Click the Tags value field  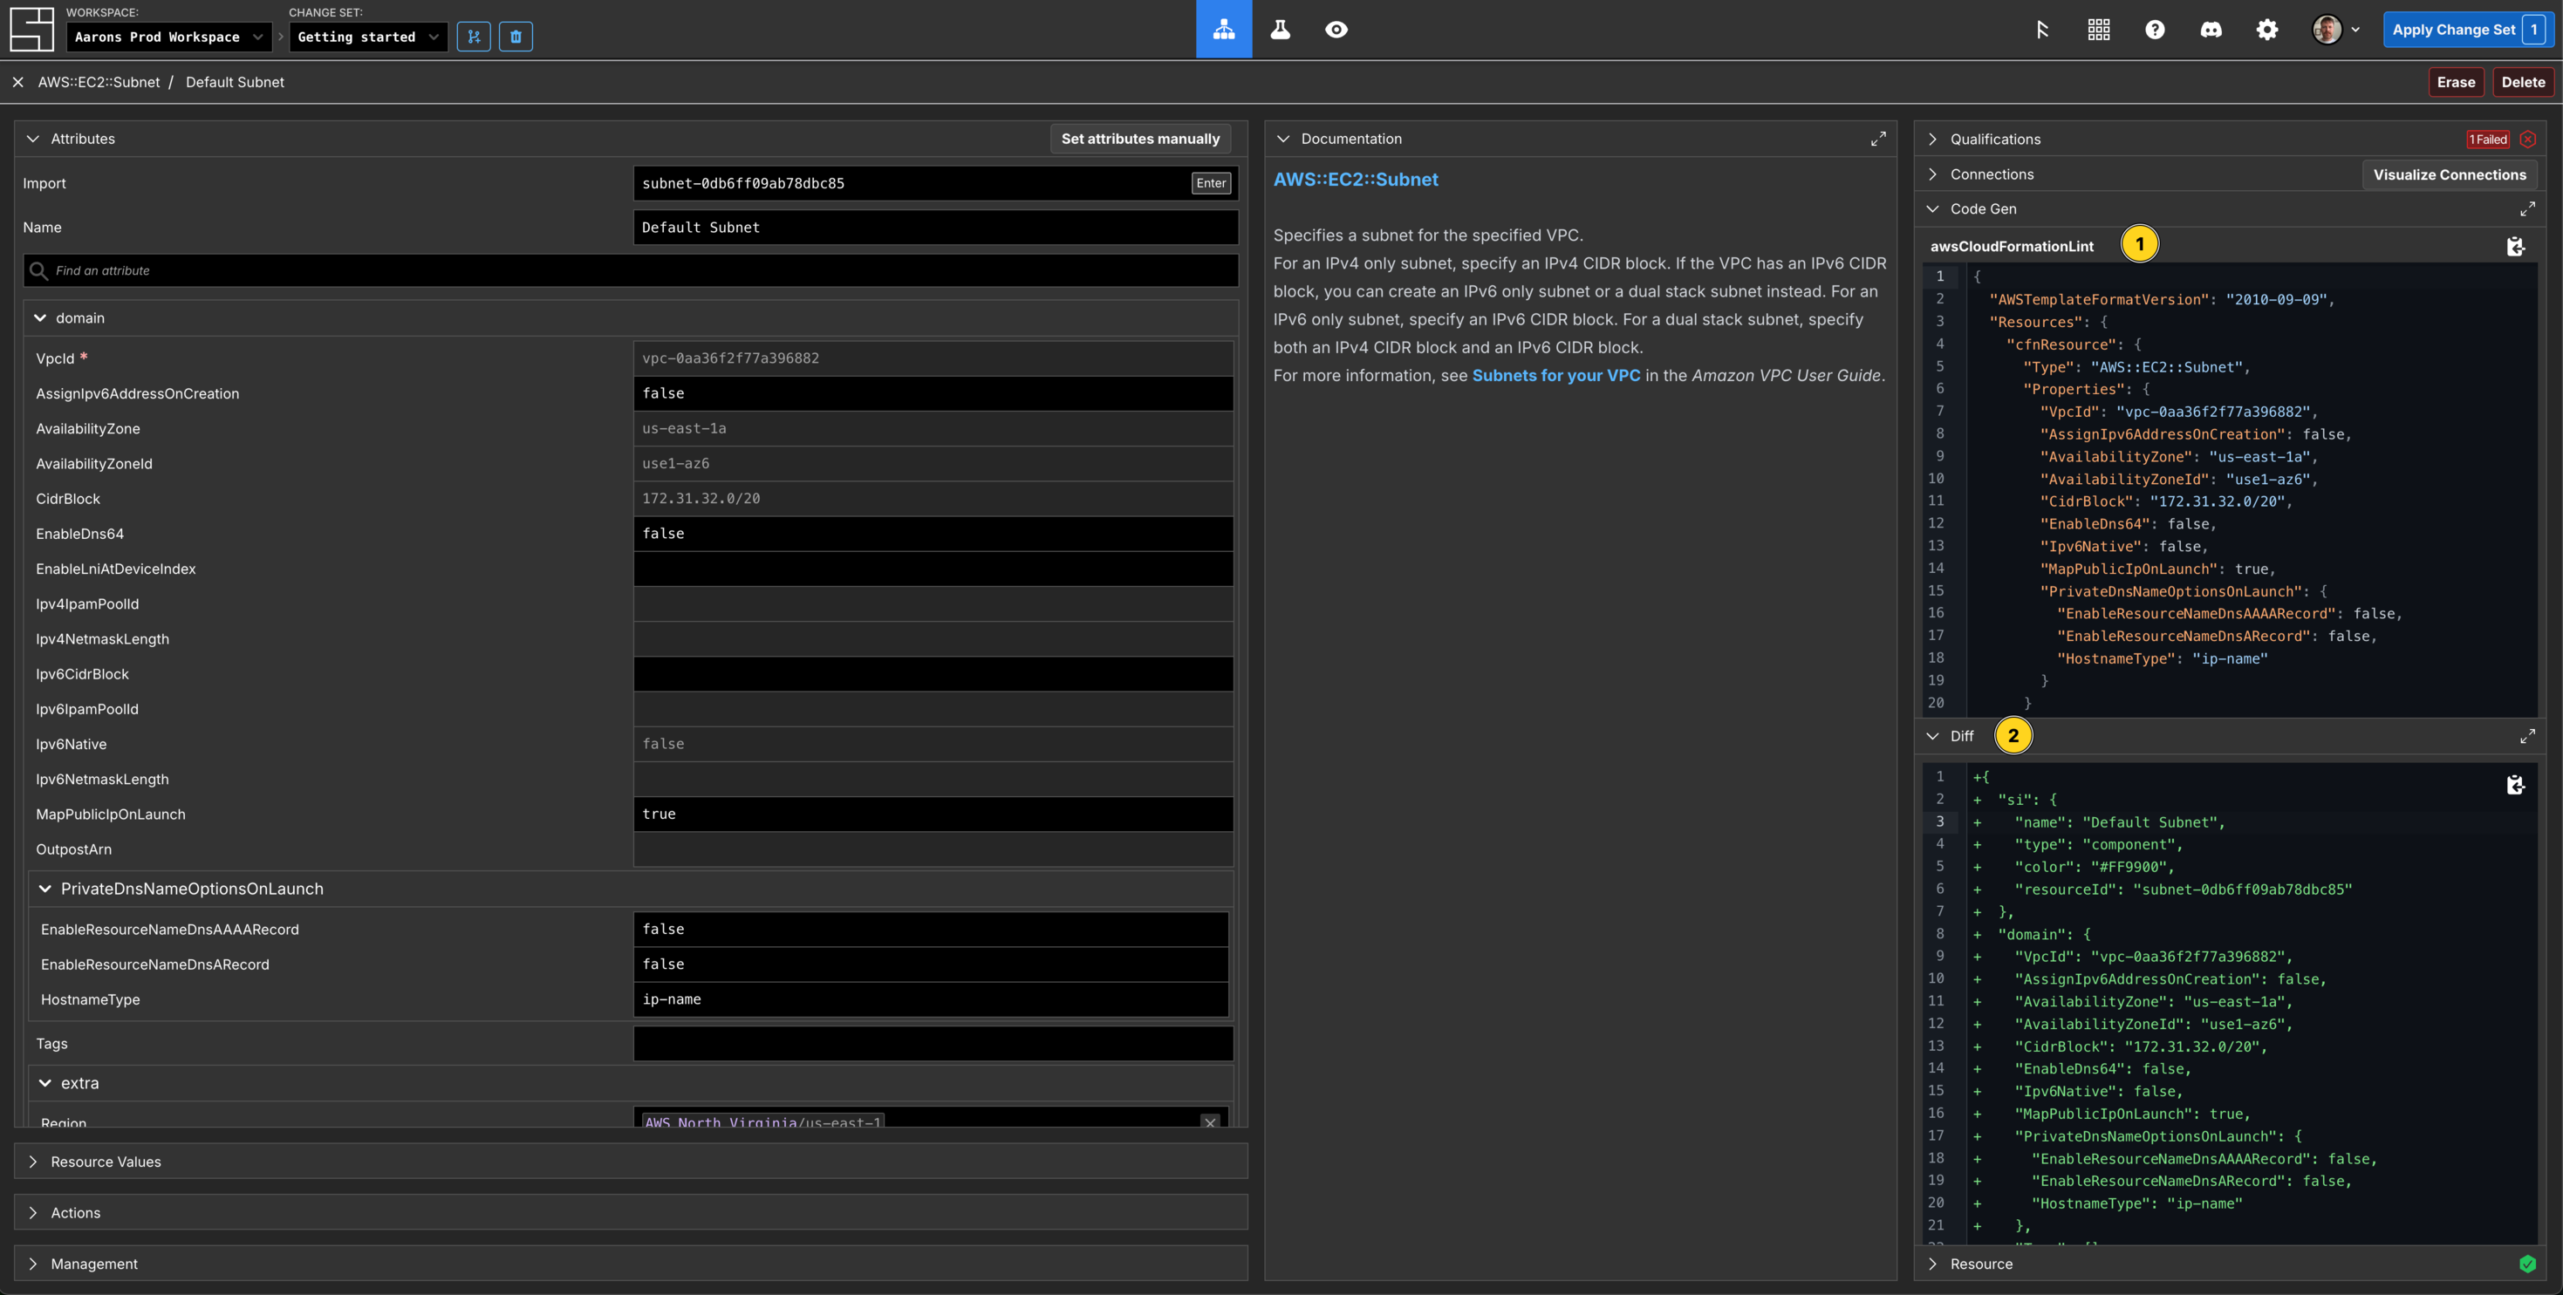coord(933,1043)
